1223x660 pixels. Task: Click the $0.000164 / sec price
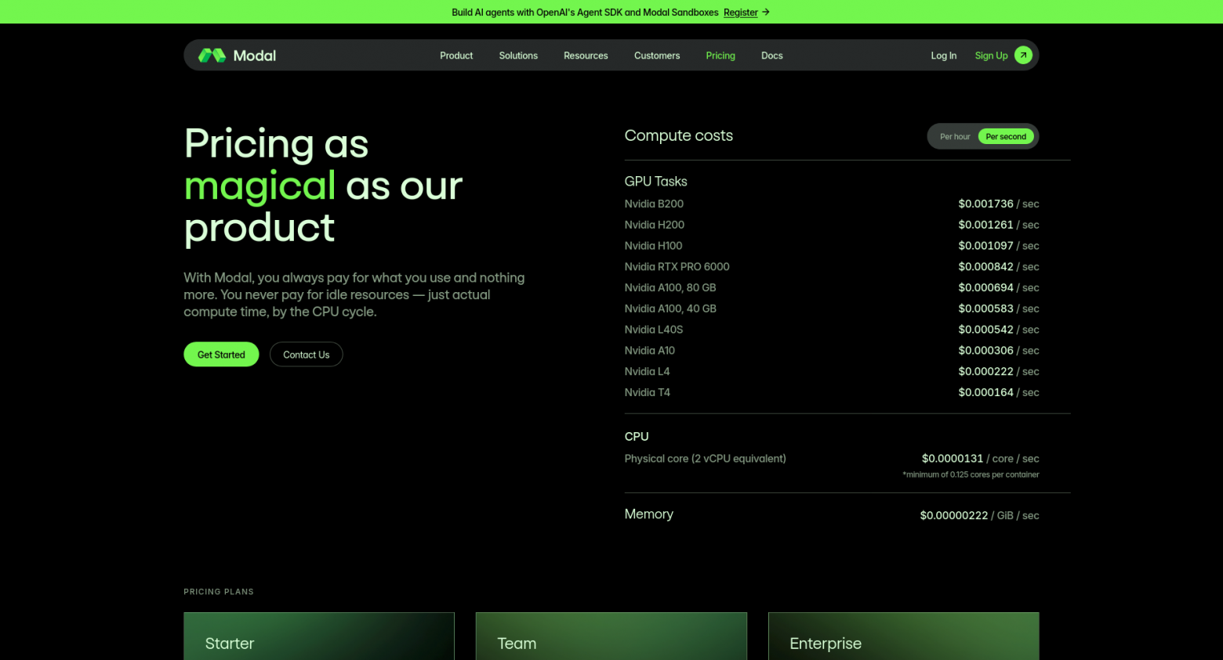pyautogui.click(x=999, y=393)
